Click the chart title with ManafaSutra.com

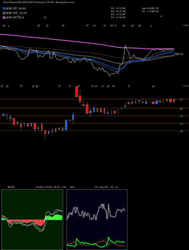(39, 2)
